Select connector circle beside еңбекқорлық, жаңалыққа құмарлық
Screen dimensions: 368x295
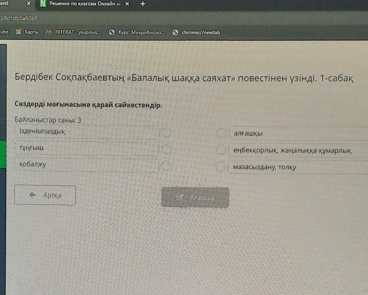coord(221,150)
